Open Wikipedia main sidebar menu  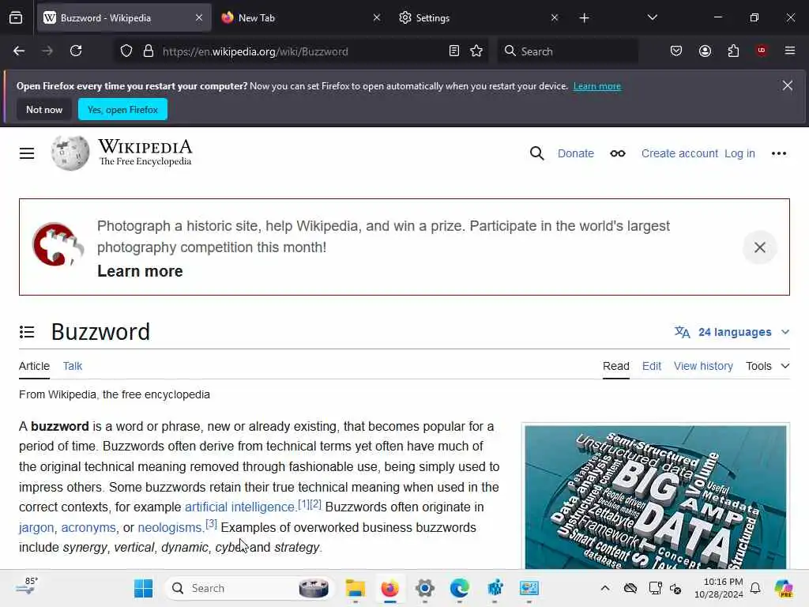click(27, 153)
